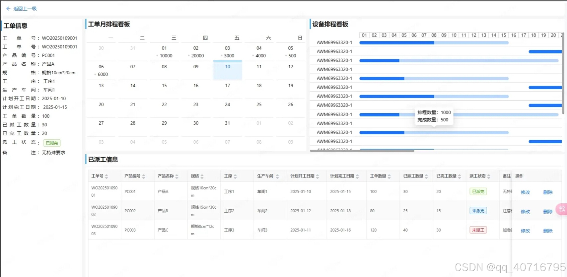Sort table by 产品编号 column
This screenshot has height=277, width=567.
tap(144, 176)
